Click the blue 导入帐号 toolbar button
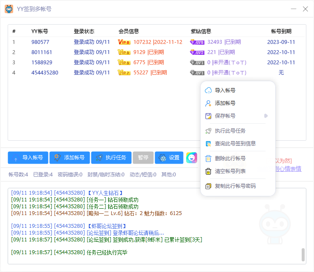 (28, 158)
